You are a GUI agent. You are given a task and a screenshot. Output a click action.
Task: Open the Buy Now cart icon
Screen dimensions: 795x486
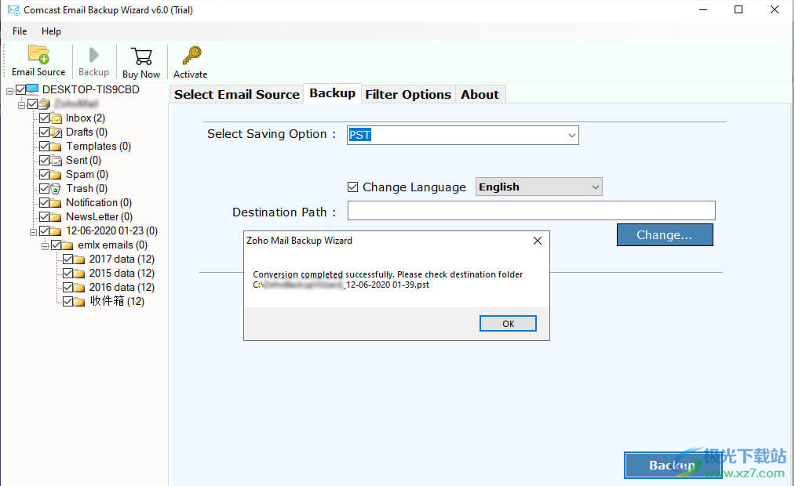[141, 56]
